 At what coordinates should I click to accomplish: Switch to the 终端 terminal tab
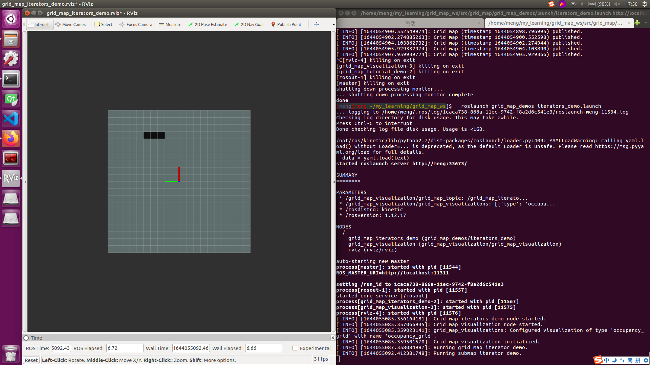coord(410,23)
